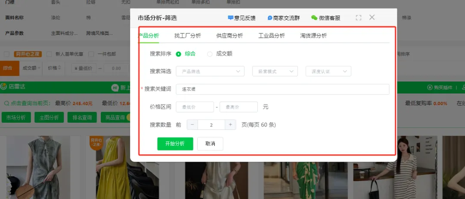Toggle the 努开心之夜 checkbox
The image size is (465, 199).
click(x=6, y=54)
